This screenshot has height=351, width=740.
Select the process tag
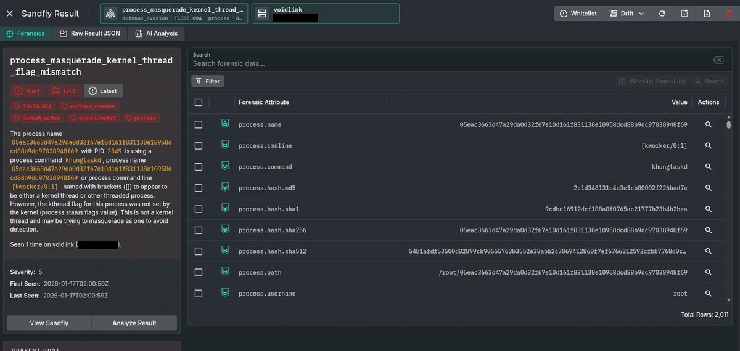click(x=141, y=118)
